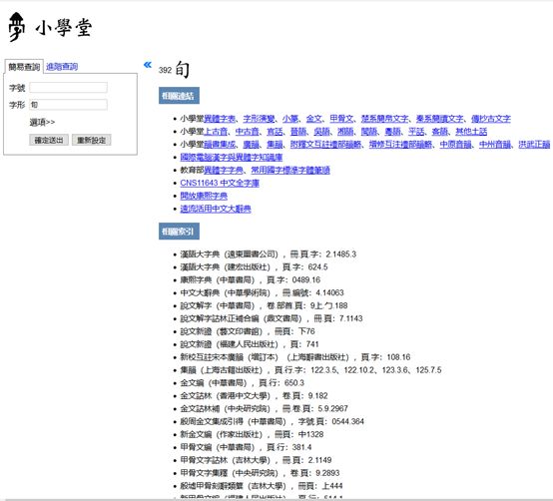This screenshot has height=501, width=553.
Task: Follow the 官話 link
Action: click(275, 132)
